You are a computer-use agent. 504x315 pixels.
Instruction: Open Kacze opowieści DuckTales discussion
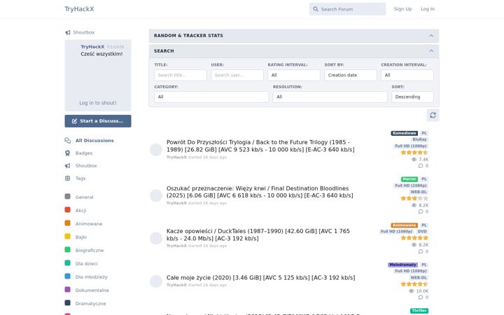pyautogui.click(x=258, y=234)
